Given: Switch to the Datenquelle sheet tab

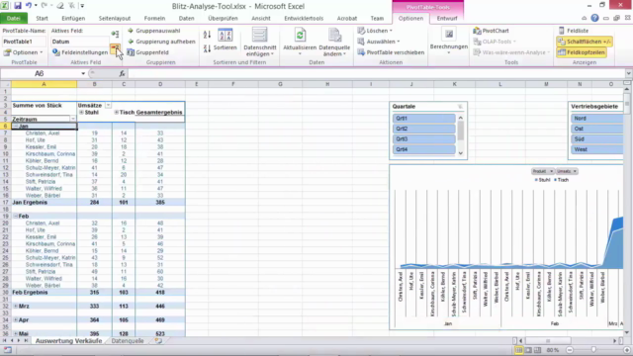Looking at the screenshot, I should (128, 341).
